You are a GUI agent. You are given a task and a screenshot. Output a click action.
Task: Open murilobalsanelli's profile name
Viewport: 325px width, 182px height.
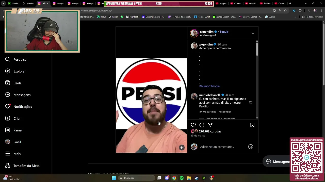pos(210,95)
